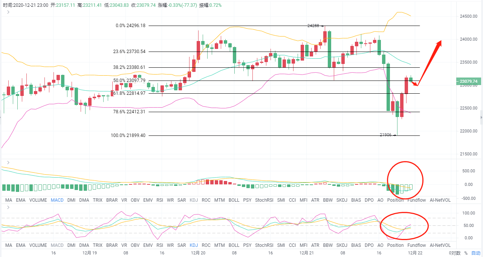This screenshot has width=483, height=257.
Task: Click the 12月 19 date axis label
Action: [89, 253]
